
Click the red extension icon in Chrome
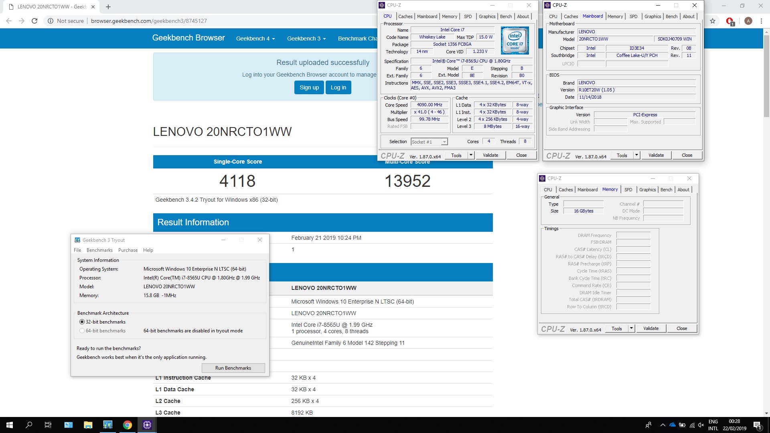730,21
